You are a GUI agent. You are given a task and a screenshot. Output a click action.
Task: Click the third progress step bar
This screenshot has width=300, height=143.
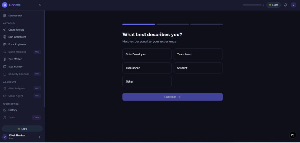tap(207, 25)
